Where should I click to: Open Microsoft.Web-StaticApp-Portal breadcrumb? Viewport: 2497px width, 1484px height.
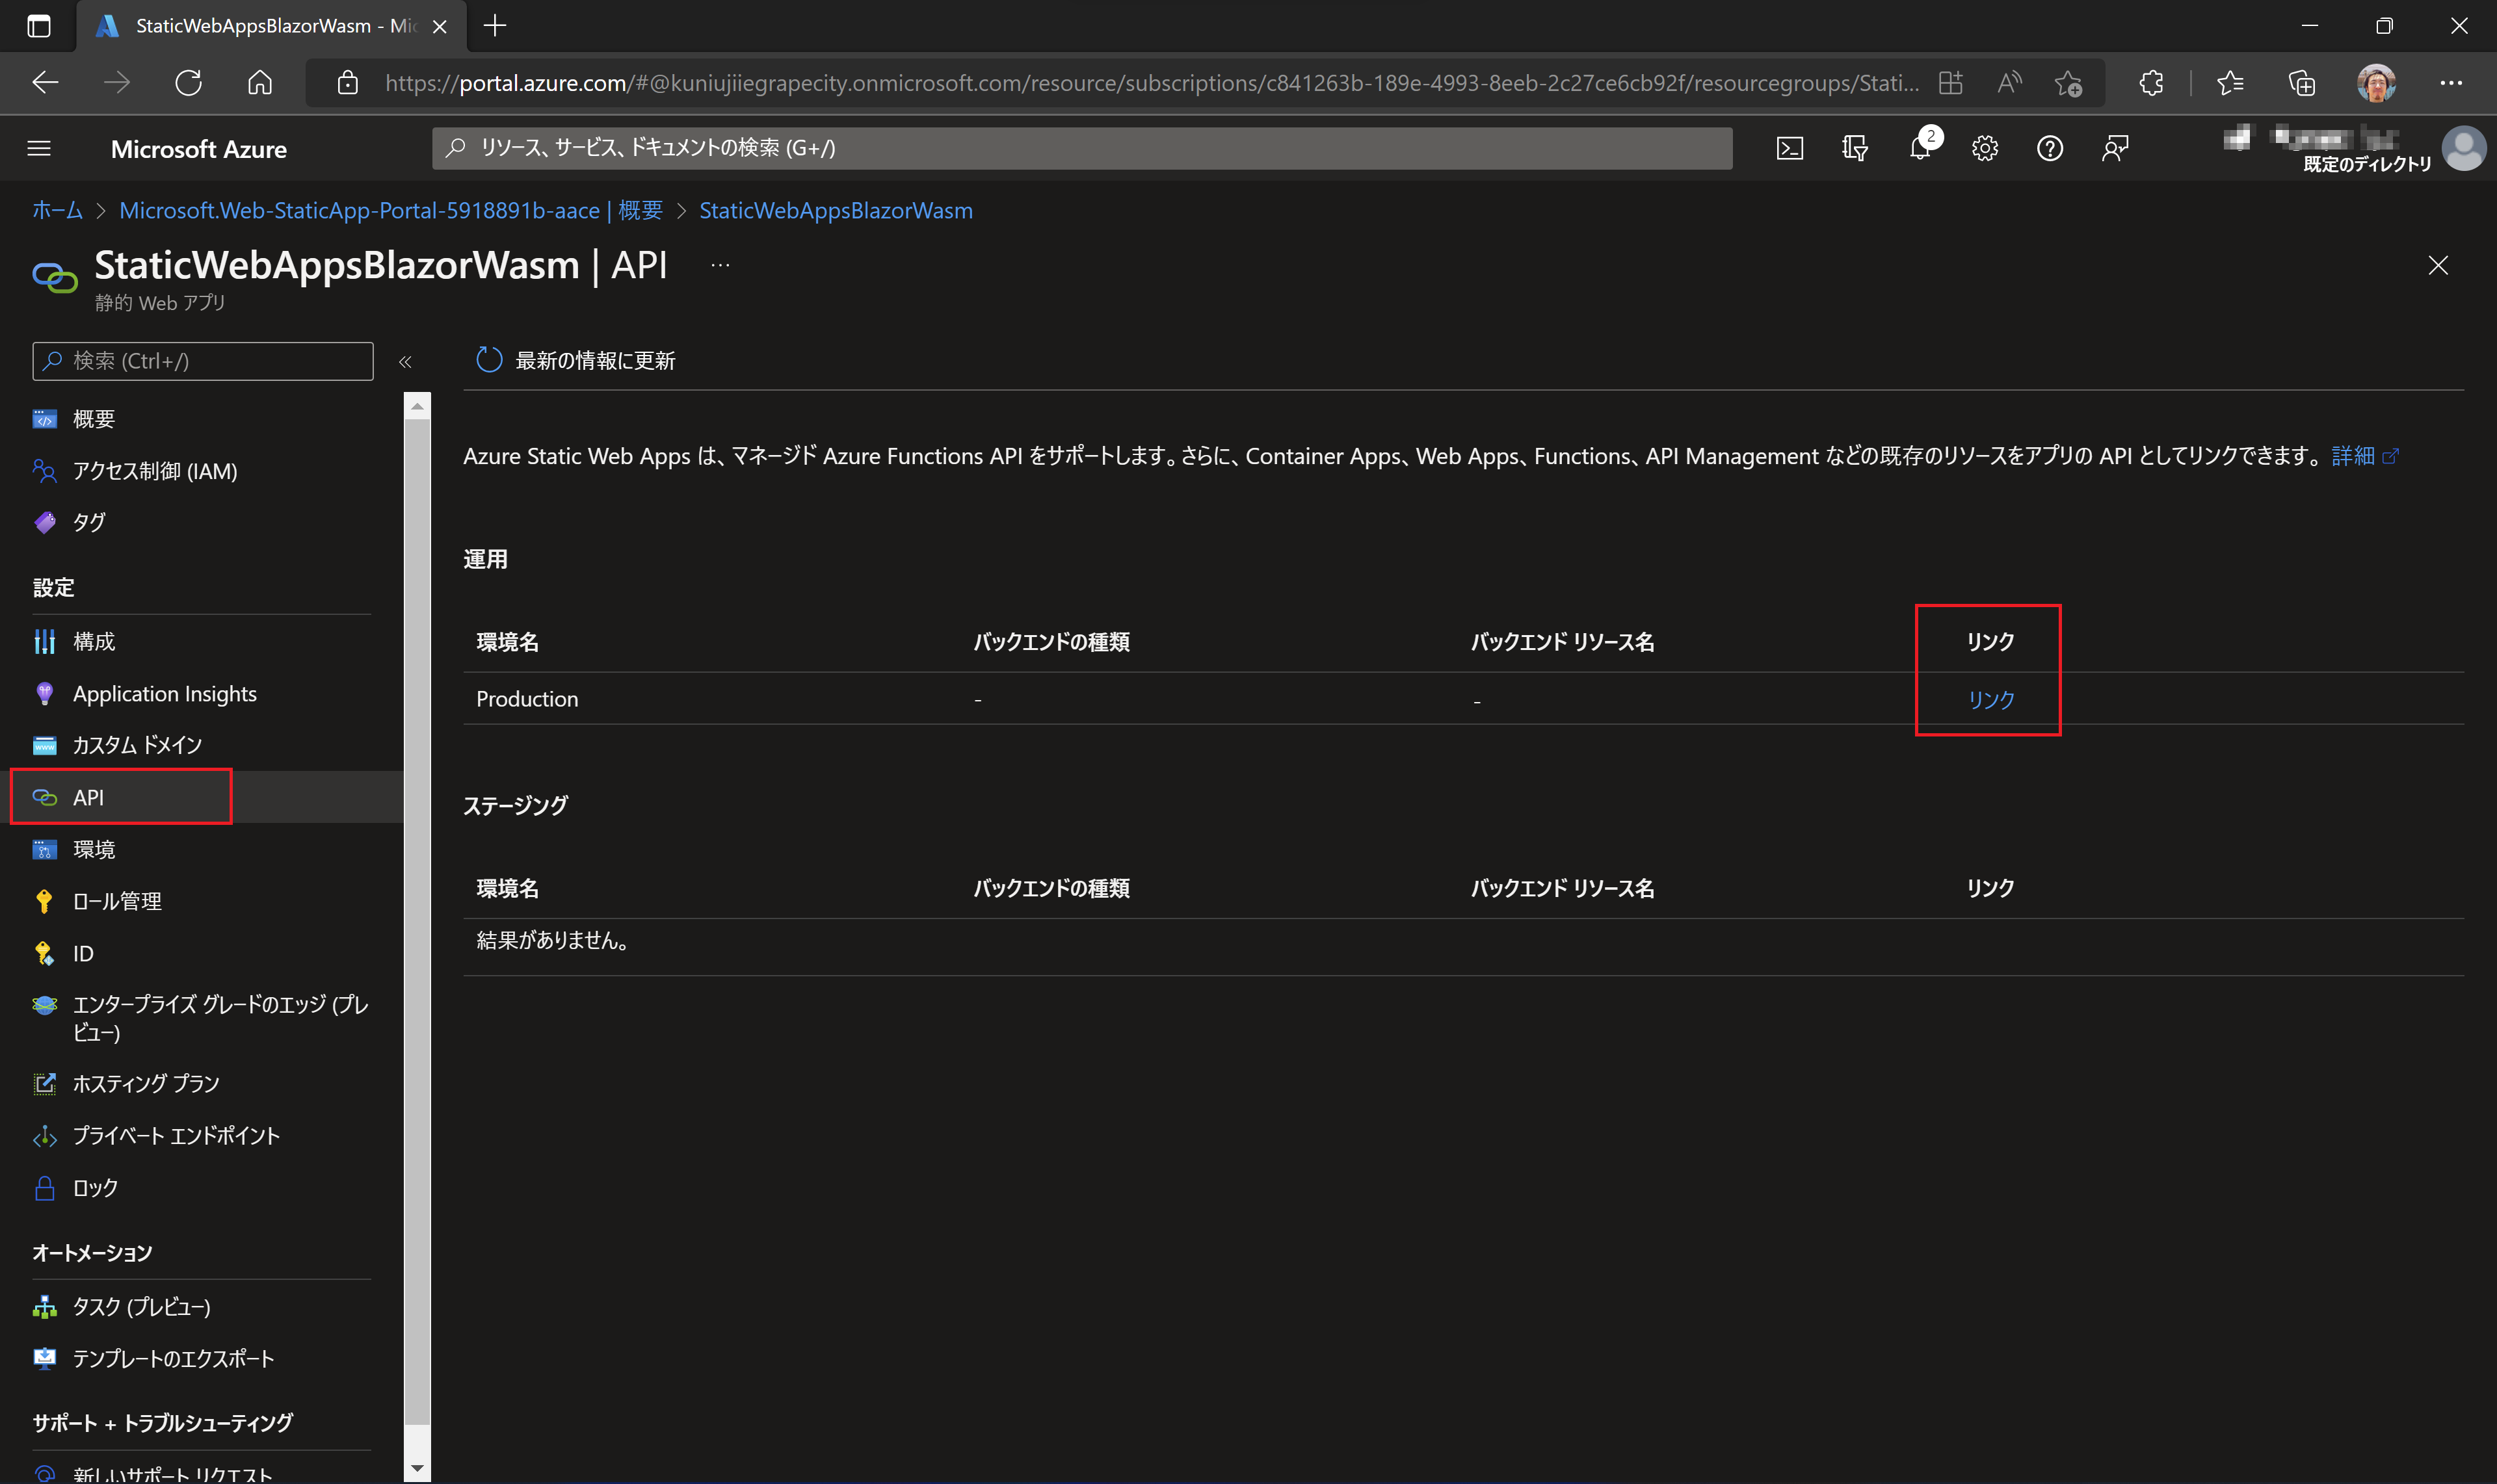coord(391,210)
